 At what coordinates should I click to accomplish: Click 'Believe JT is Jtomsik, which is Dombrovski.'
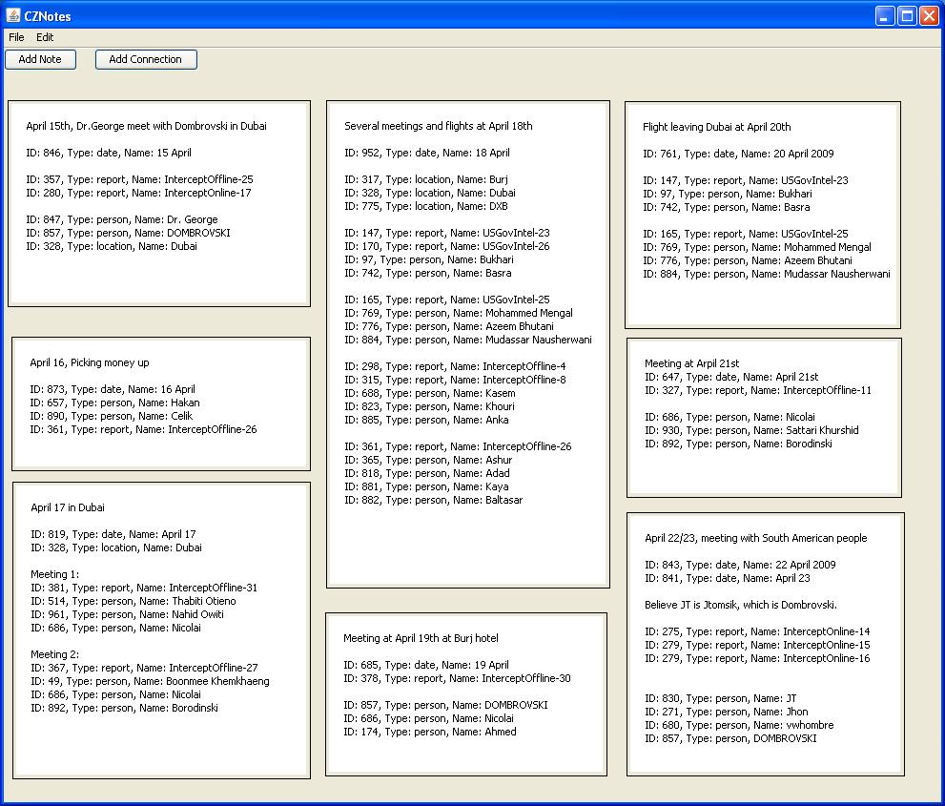(x=741, y=605)
